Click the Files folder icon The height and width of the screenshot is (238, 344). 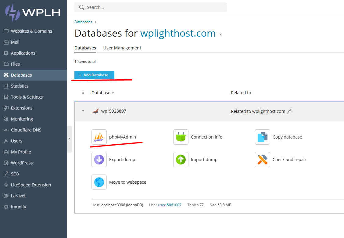(x=6, y=64)
